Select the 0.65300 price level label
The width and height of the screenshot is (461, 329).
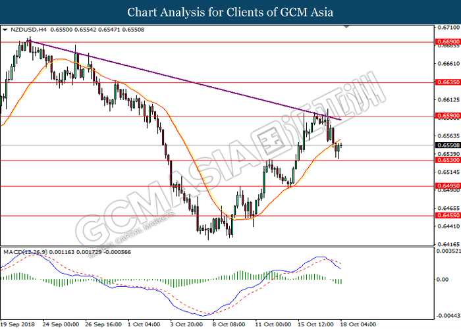click(448, 160)
